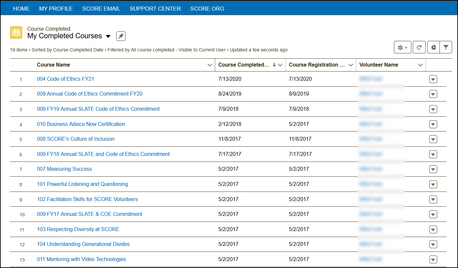Click the 11/8/2017 registration date cell
This screenshot has width=458, height=268.
coord(300,139)
